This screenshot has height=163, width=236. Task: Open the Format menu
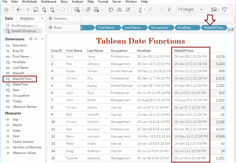tap(103, 2)
